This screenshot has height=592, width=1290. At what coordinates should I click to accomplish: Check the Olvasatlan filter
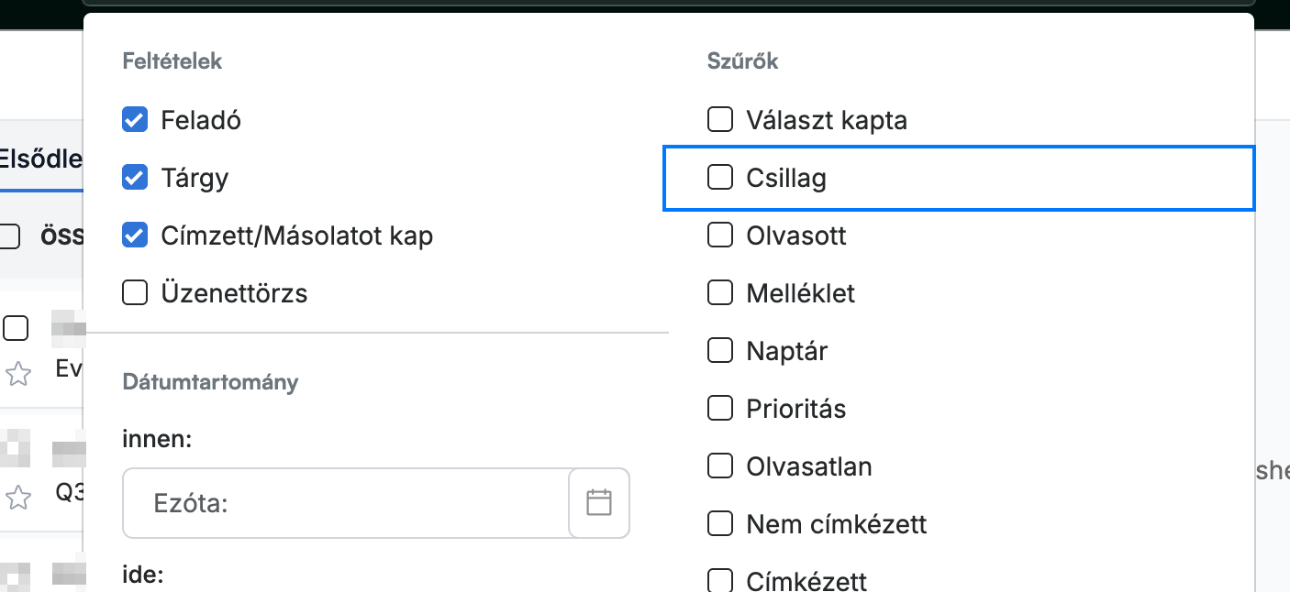click(720, 466)
